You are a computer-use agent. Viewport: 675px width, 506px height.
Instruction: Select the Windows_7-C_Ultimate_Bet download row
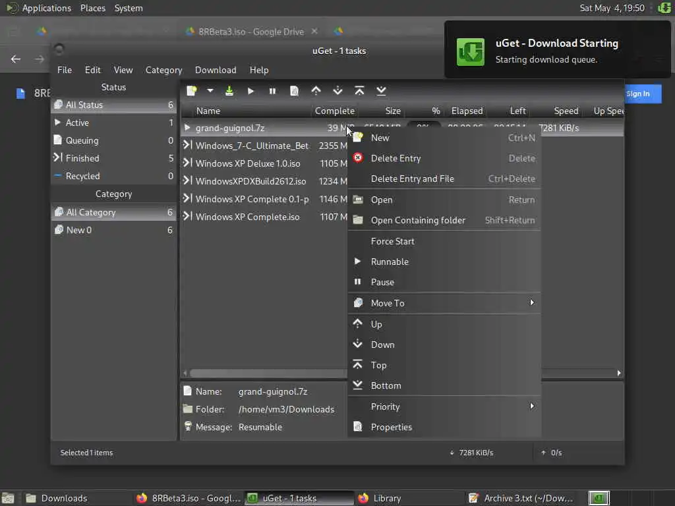(264, 146)
